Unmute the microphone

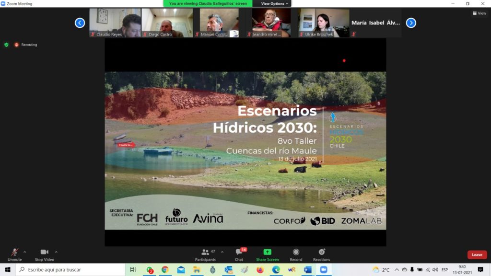click(x=14, y=253)
